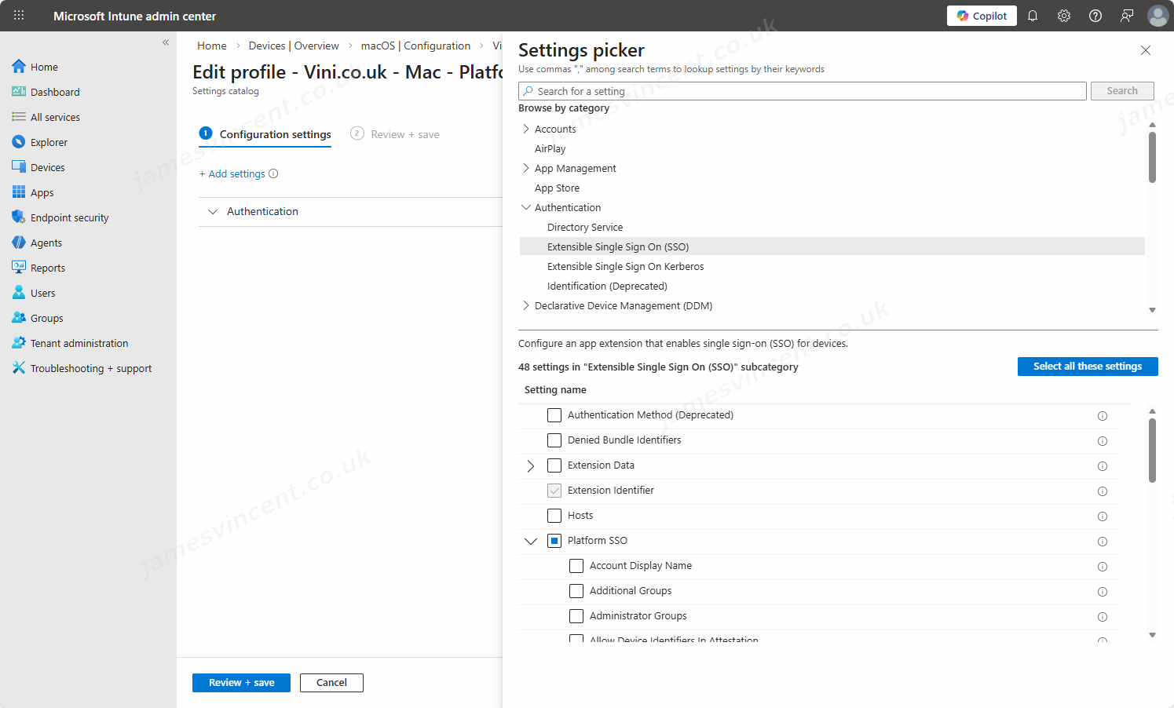Tick the Administrator Groups checkbox
The image size is (1174, 708).
click(x=576, y=616)
